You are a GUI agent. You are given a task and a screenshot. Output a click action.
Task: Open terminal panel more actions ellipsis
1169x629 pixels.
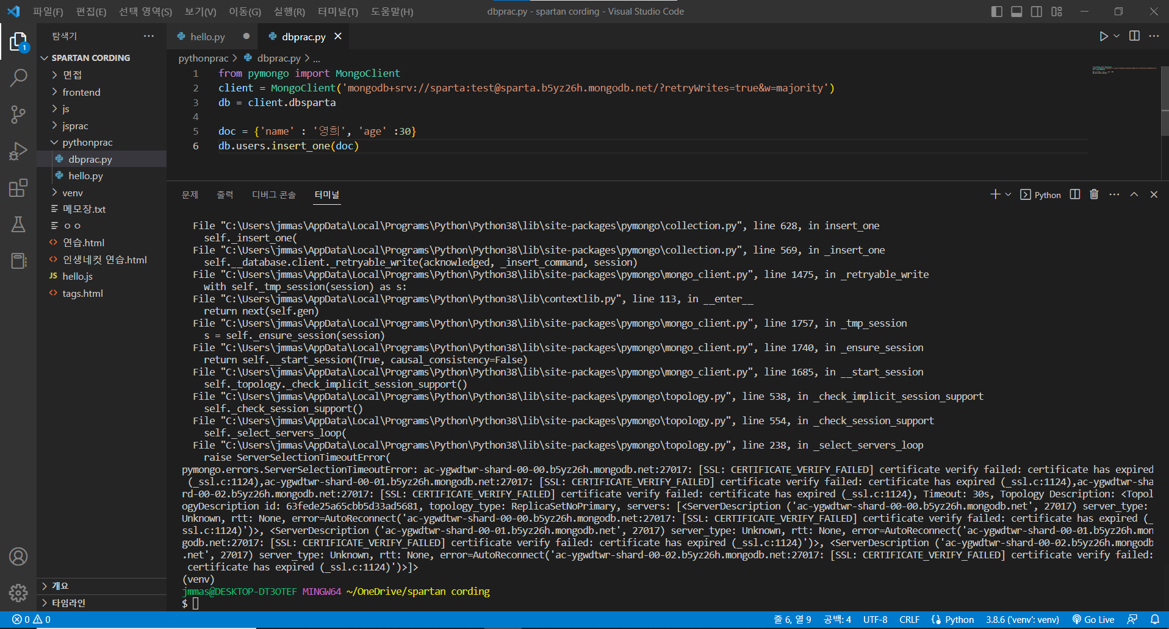click(1114, 194)
